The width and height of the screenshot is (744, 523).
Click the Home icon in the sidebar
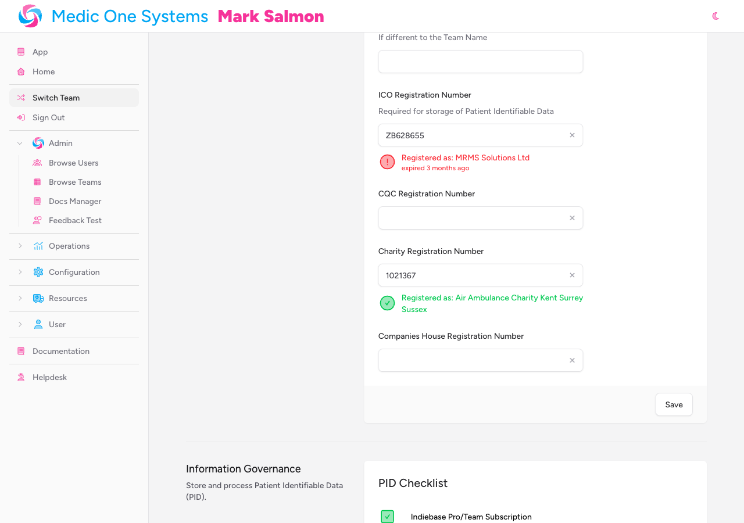coord(20,71)
